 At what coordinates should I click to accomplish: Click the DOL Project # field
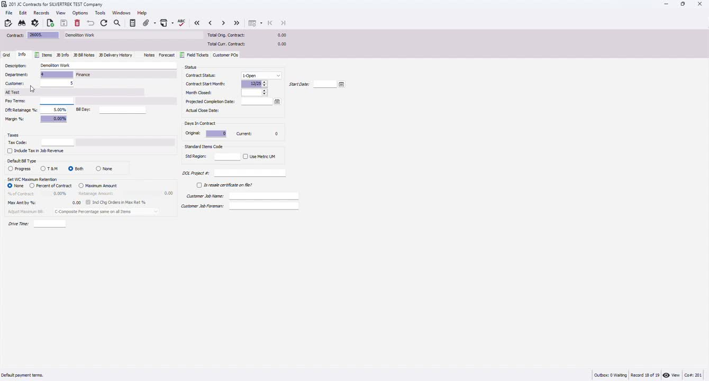coord(250,173)
